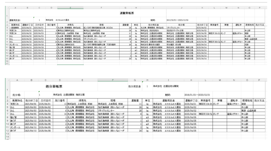
Task: Click the 運搬量 header cell in 運搬業帳票 table
Action: 125,25
